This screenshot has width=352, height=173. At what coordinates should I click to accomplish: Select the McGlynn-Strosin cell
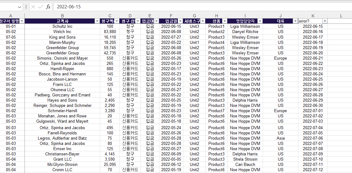pyautogui.click(x=62, y=165)
